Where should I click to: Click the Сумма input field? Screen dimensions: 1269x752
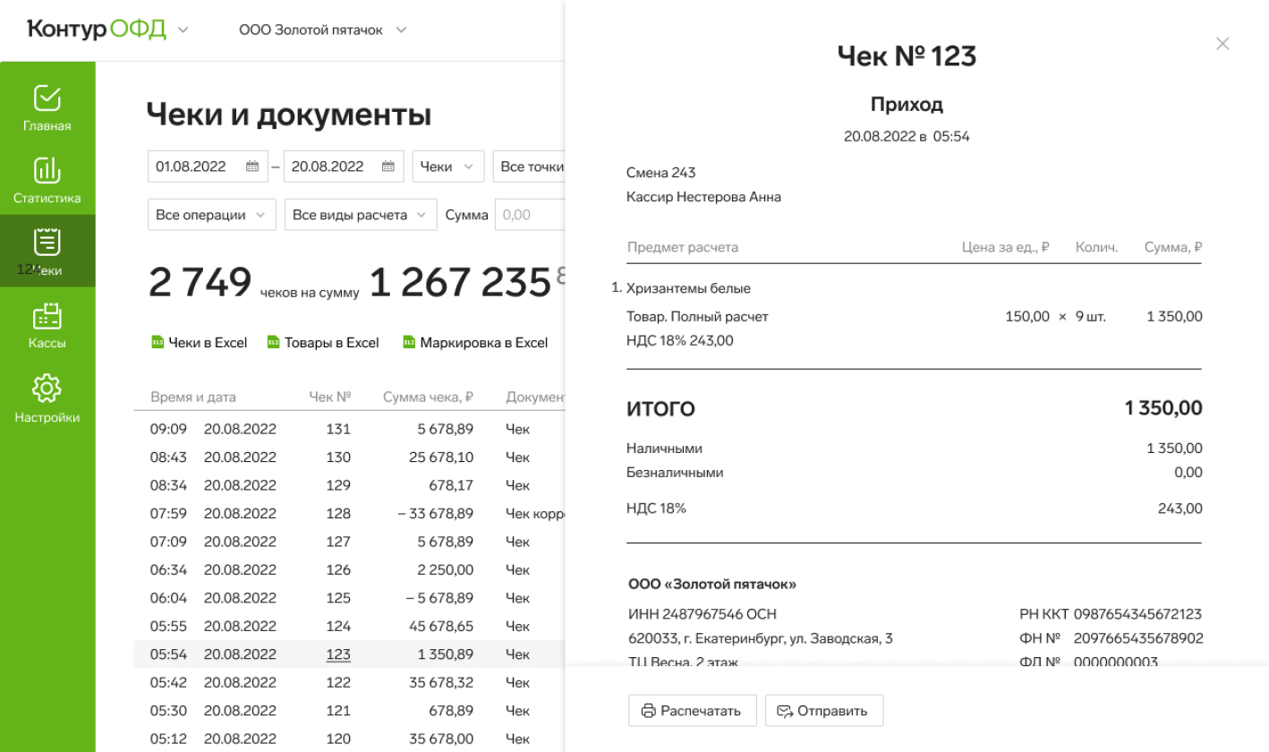tap(530, 215)
